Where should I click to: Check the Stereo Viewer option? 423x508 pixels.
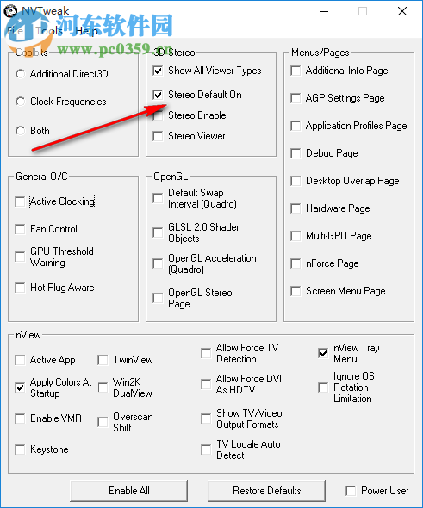tap(158, 136)
